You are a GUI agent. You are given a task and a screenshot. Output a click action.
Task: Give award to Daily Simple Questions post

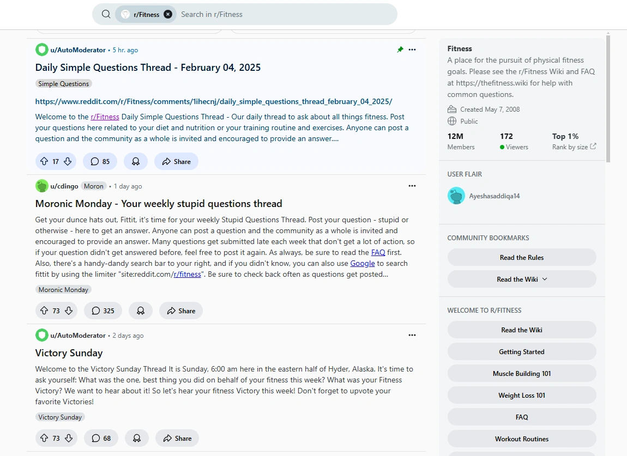136,161
